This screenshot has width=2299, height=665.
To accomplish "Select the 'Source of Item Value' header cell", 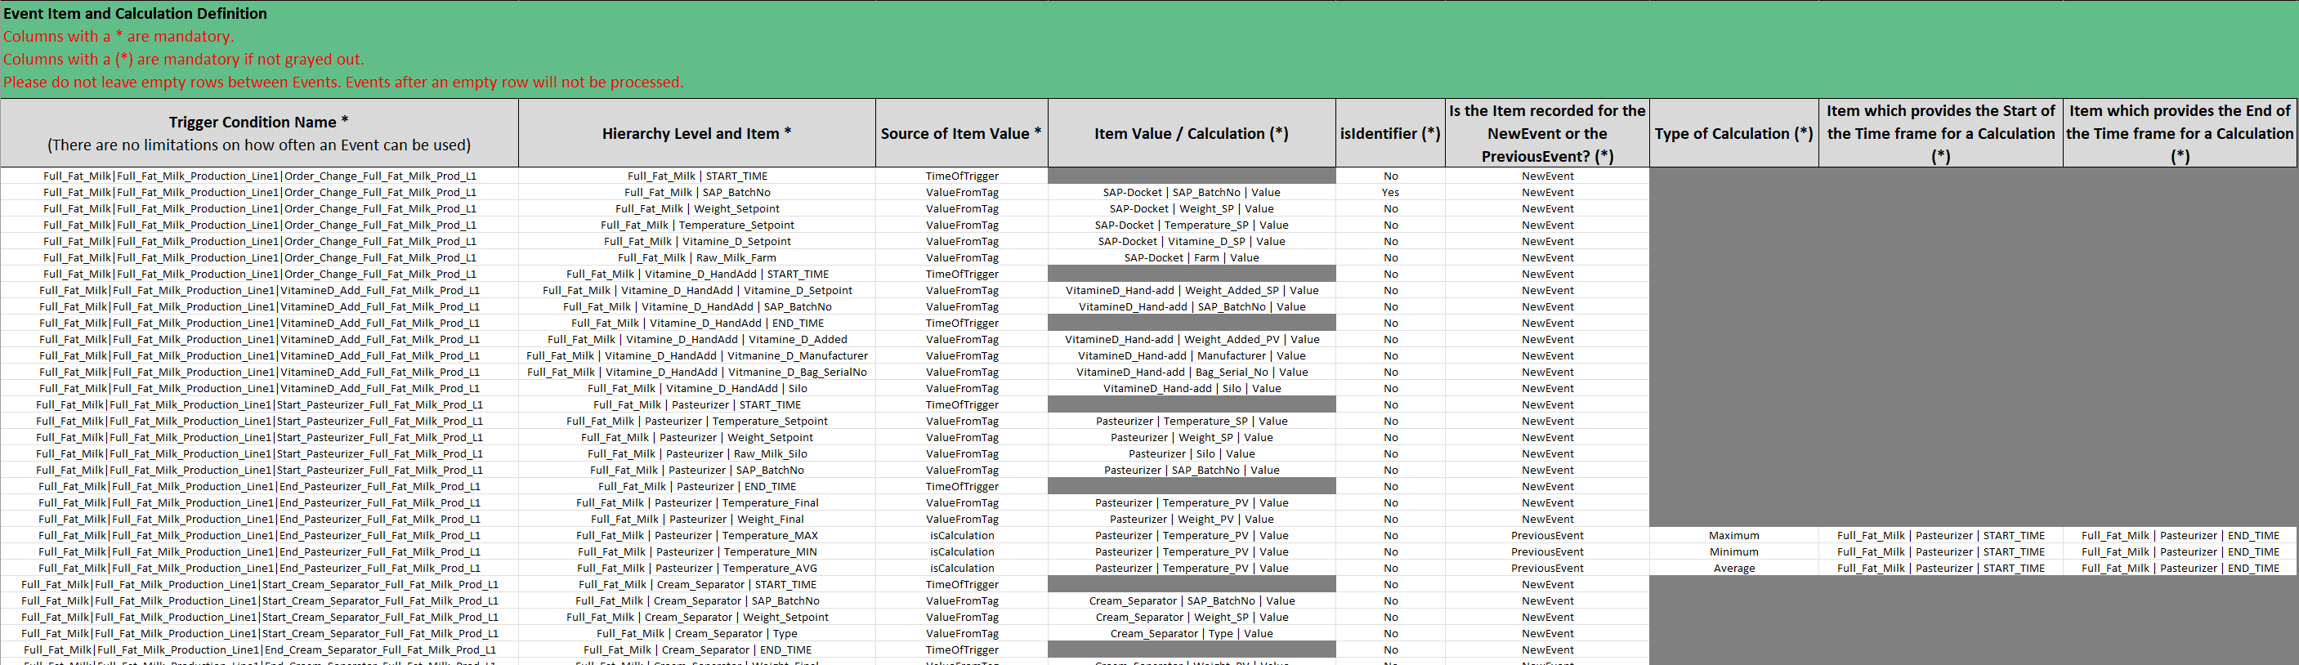I will pos(960,133).
